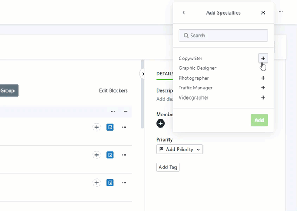The image size is (297, 211).
Task: Click the Search specialties field
Action: [224, 36]
